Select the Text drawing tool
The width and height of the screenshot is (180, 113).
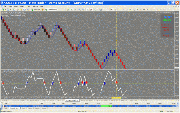pyautogui.click(x=137, y=10)
